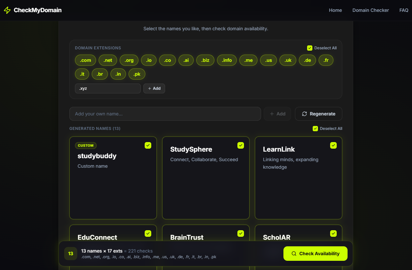
Task: Toggle the .me extension chip
Action: (249, 60)
